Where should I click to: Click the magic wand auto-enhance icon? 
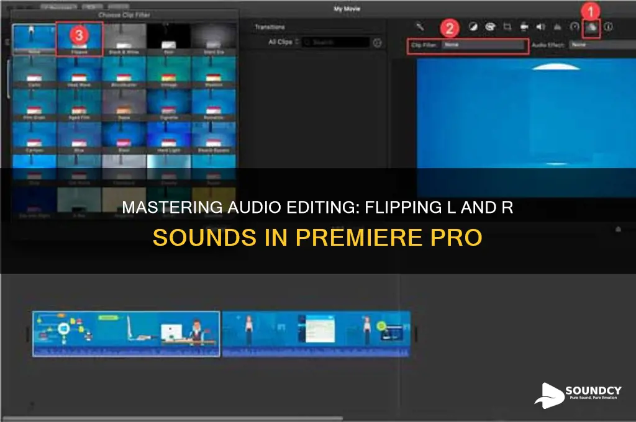click(420, 27)
